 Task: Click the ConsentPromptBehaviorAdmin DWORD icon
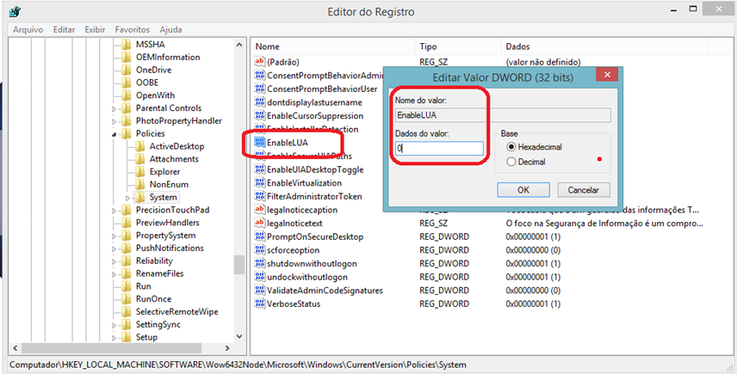259,75
